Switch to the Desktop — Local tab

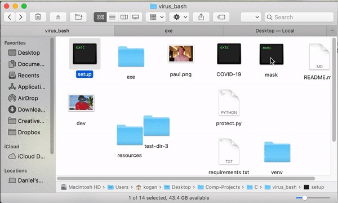click(275, 31)
